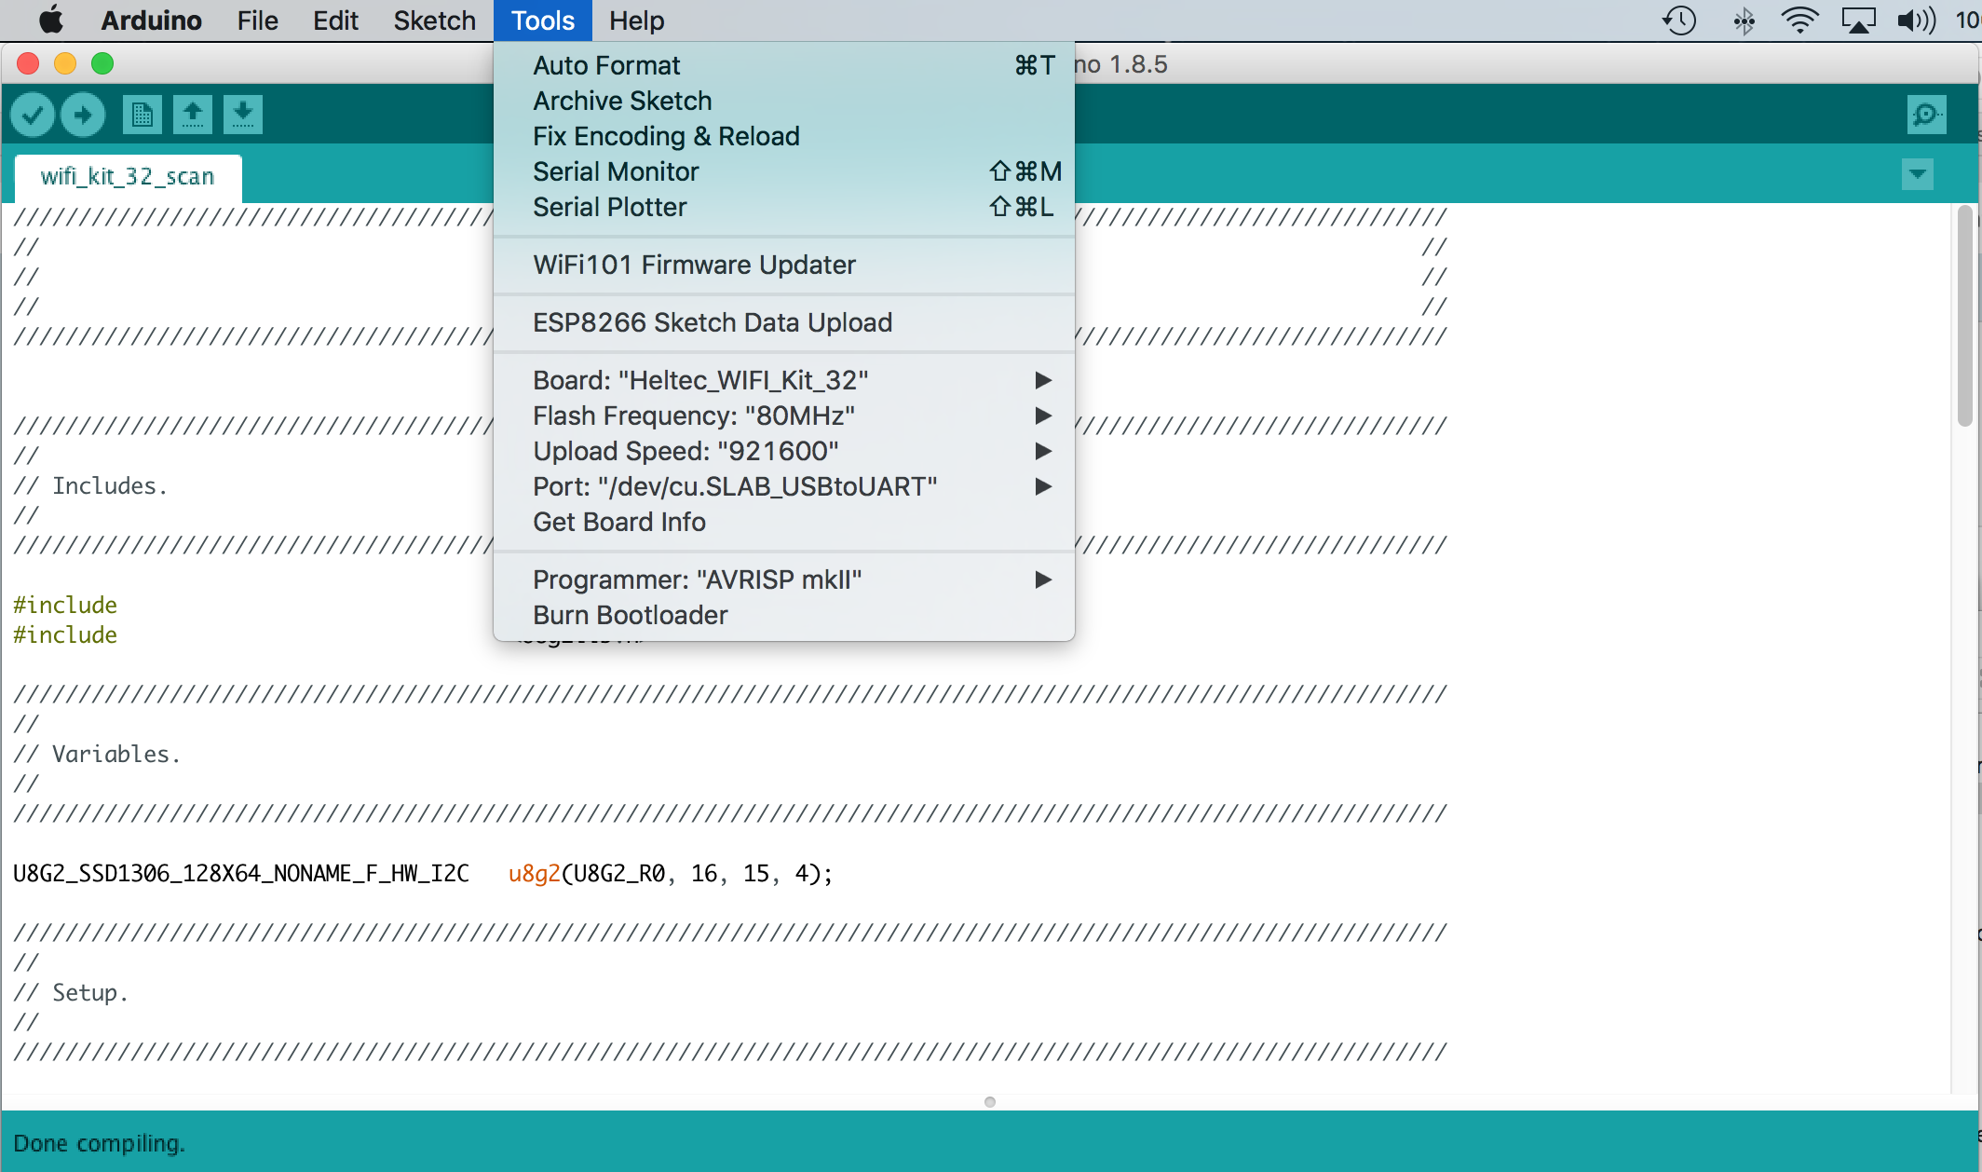Select the wifi_kit_32_scan tab
Viewport: 1982px width, 1172px height.
point(129,177)
